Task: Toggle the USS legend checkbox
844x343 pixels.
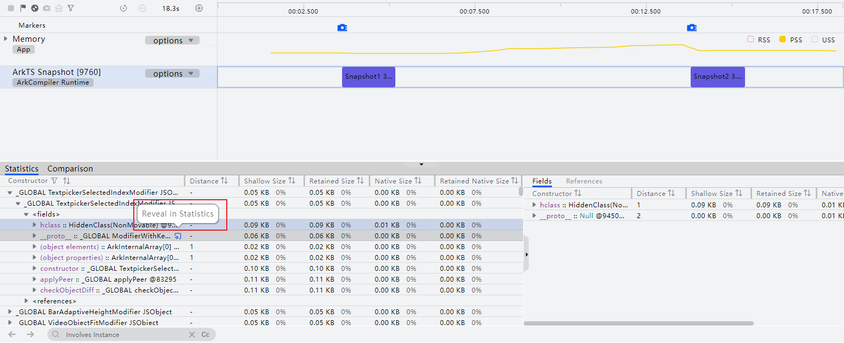Action: (815, 40)
